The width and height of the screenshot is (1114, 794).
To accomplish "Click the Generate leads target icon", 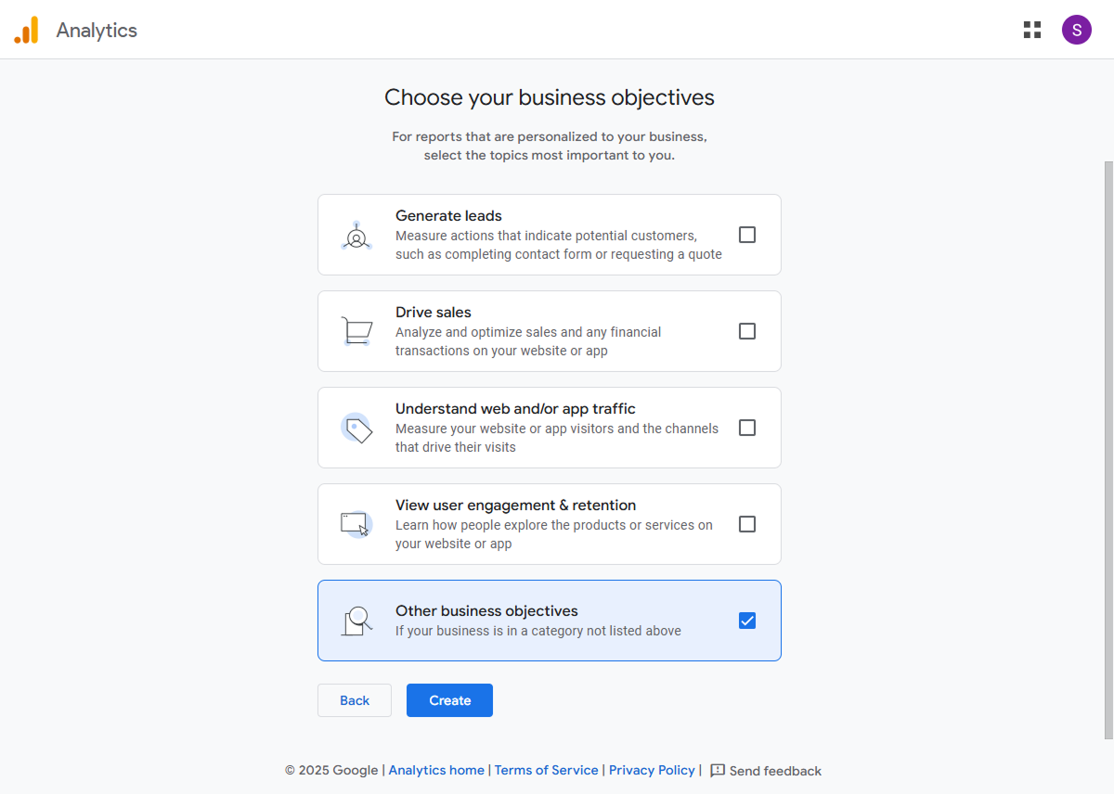I will (x=357, y=235).
